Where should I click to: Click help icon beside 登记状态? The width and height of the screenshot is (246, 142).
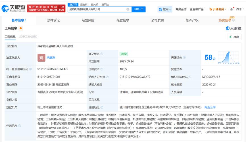102,54
